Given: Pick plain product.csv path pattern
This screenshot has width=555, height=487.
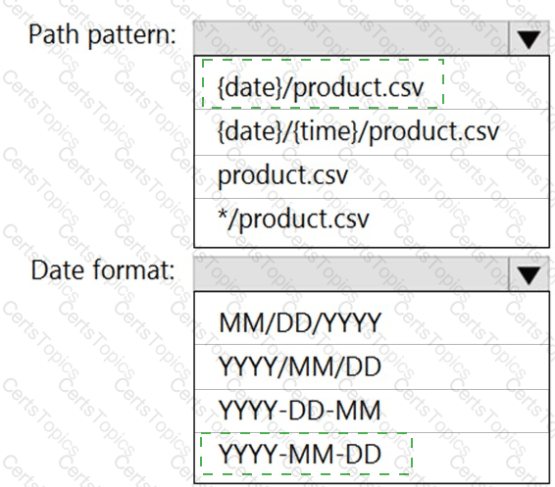Looking at the screenshot, I should (x=372, y=176).
